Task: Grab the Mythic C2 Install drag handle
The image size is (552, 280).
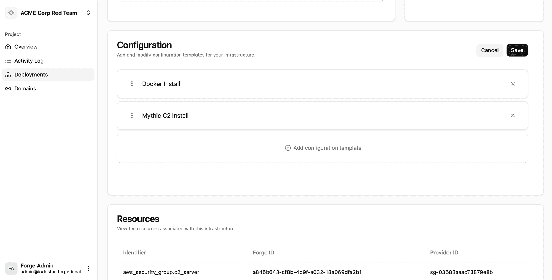Action: [x=132, y=116]
